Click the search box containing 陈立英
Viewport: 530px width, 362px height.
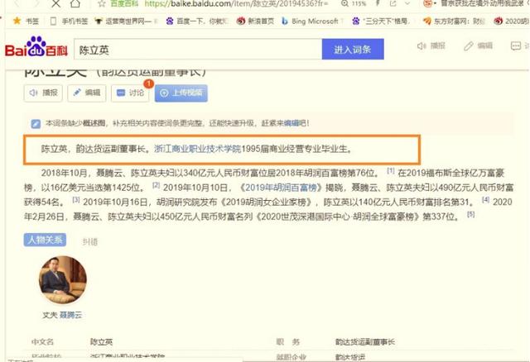pyautogui.click(x=198, y=50)
